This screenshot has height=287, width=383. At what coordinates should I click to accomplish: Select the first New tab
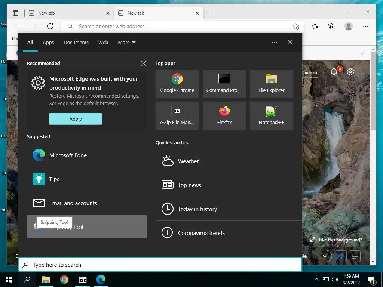point(69,13)
